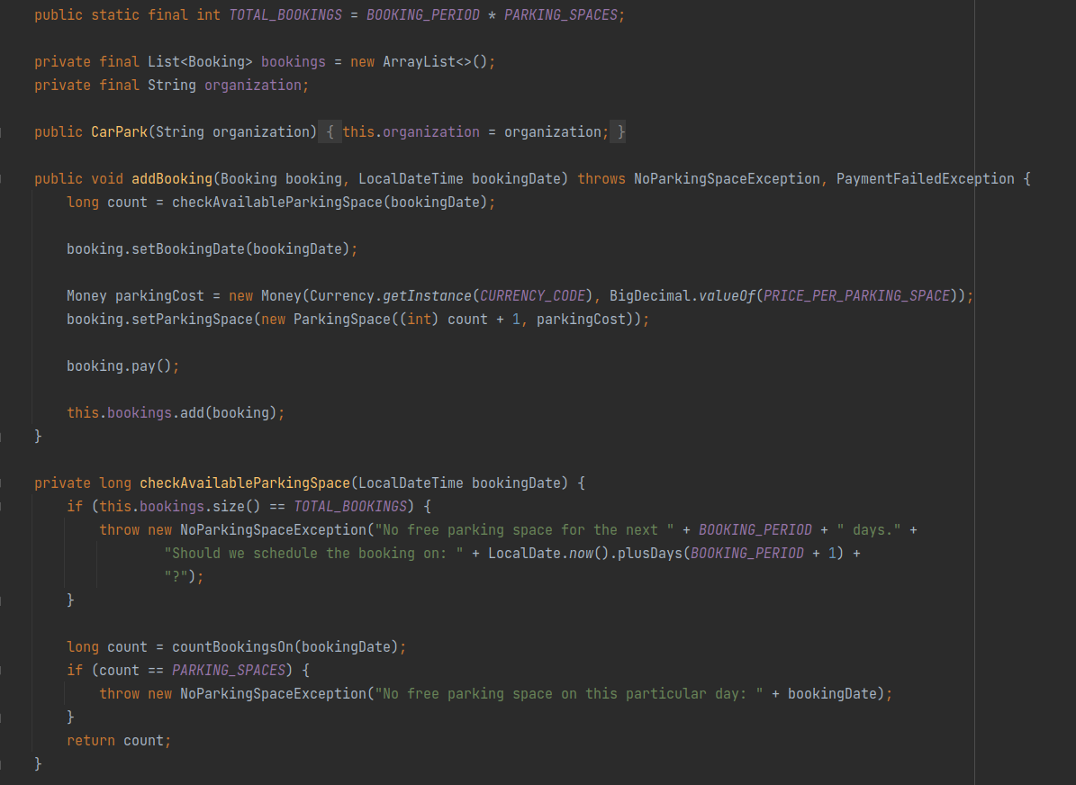Image resolution: width=1076 pixels, height=785 pixels.
Task: Click 'checkAvailableParkingSpace' in its private method declaration
Action: click(x=245, y=483)
